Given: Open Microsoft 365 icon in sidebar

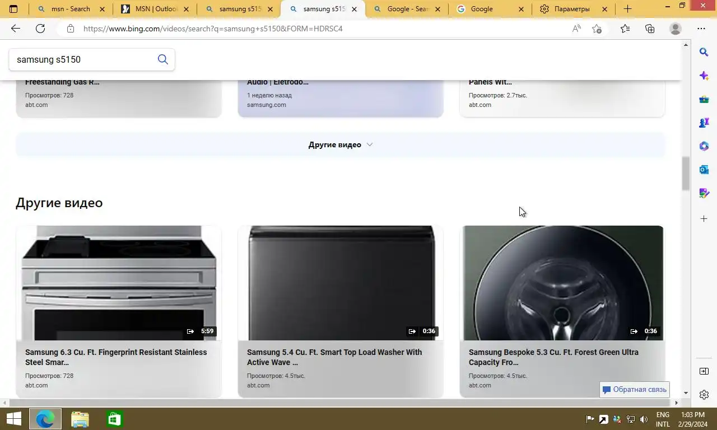Looking at the screenshot, I should (704, 146).
